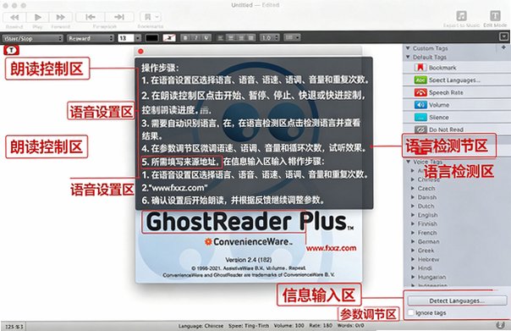The height and width of the screenshot is (331, 511).
Task: Open the Start/Stop style dropdown
Action: point(32,38)
